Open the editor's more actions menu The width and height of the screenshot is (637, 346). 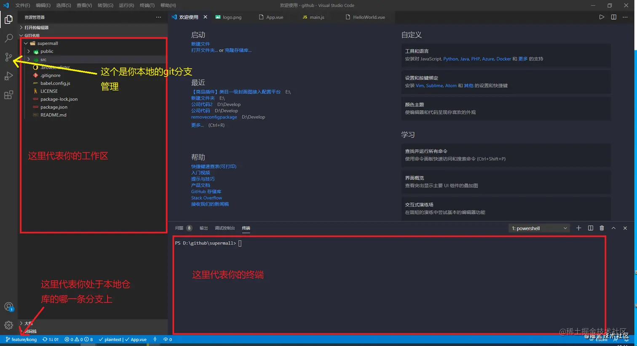[625, 17]
